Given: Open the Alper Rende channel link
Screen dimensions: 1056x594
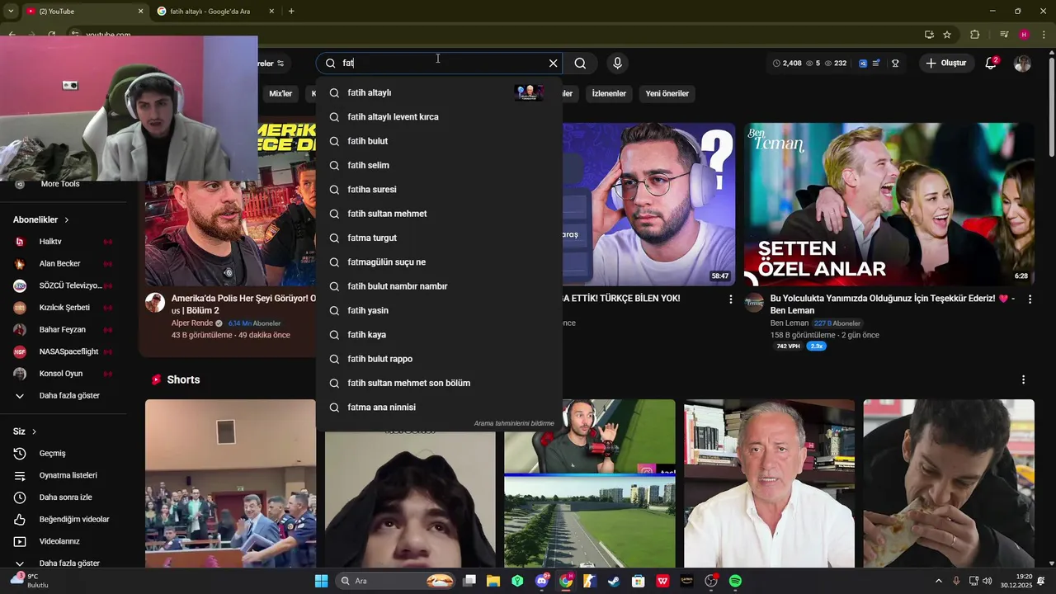Looking at the screenshot, I should (192, 323).
